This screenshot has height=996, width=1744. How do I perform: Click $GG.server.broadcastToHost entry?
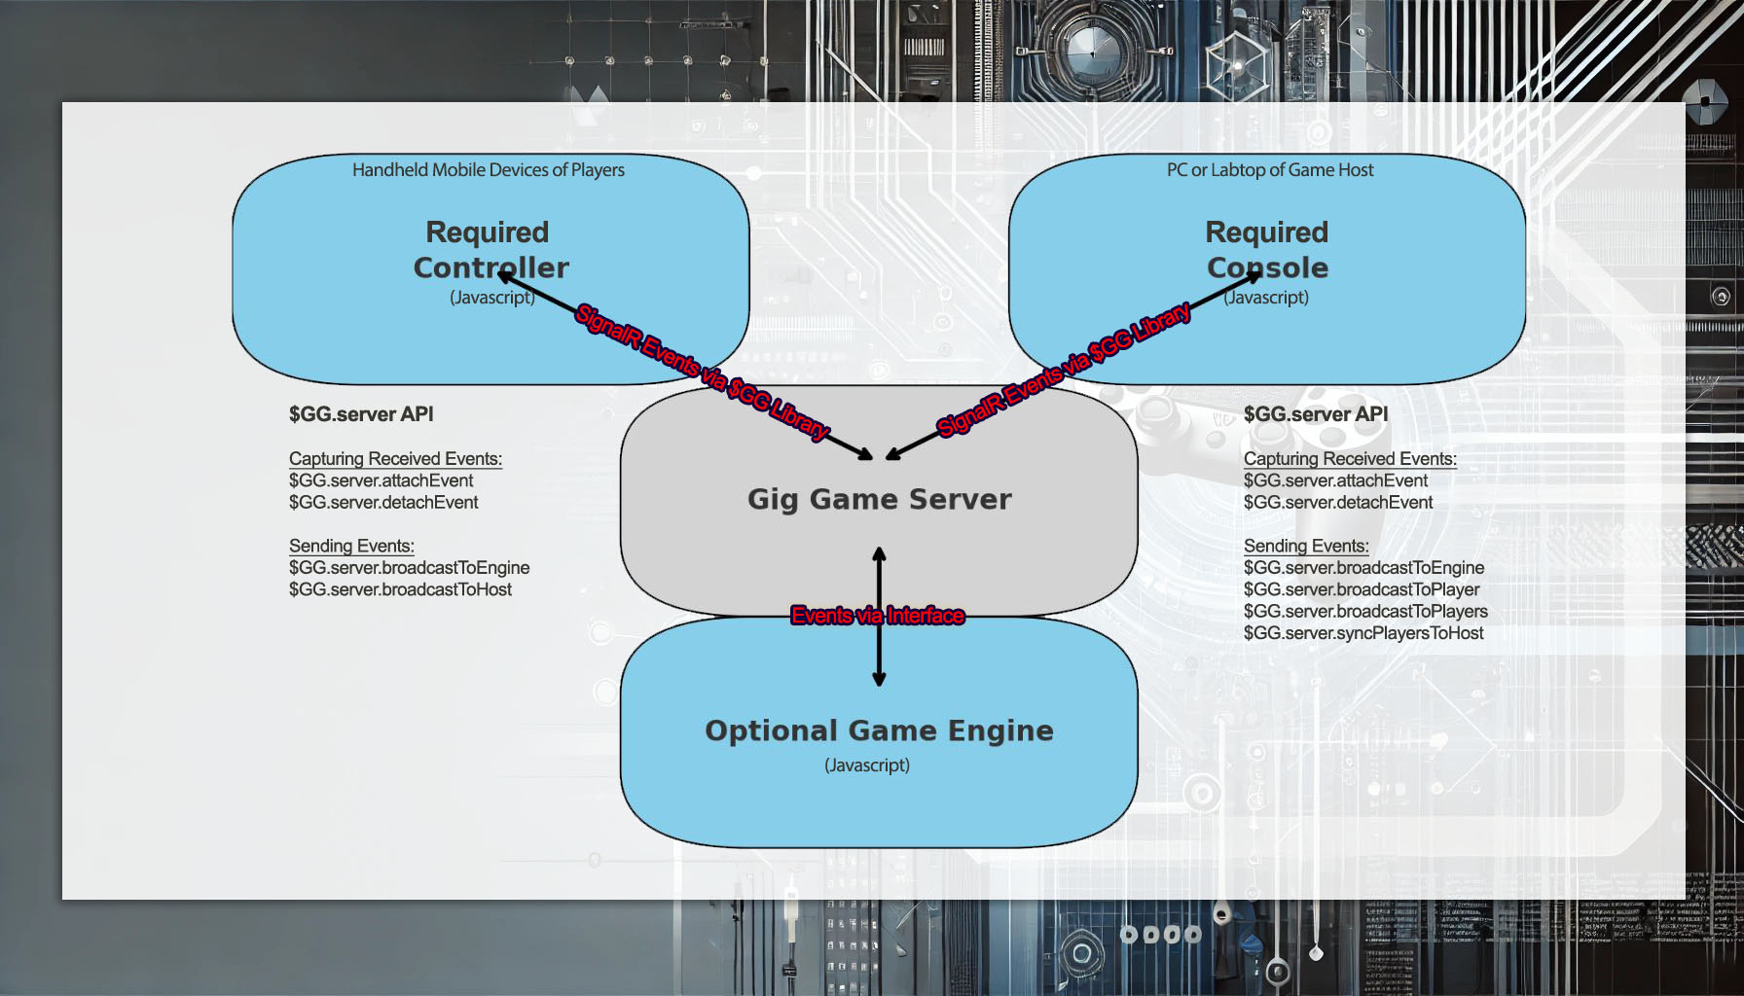[400, 589]
